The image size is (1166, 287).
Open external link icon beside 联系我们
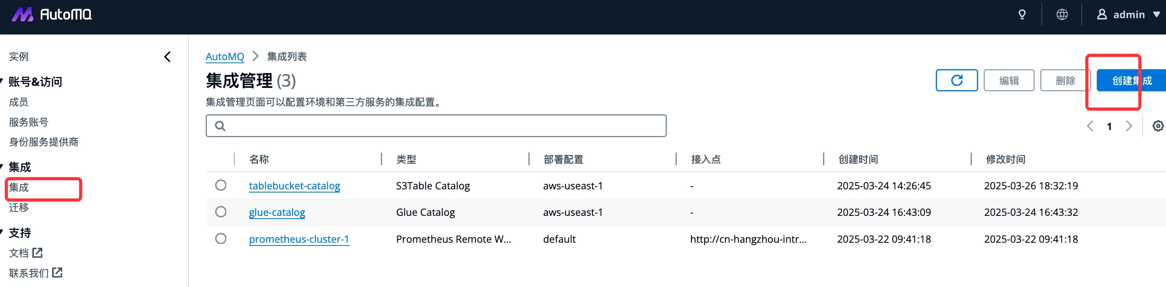57,272
